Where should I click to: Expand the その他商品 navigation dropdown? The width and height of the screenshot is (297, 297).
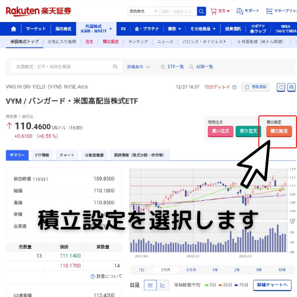pos(214,29)
